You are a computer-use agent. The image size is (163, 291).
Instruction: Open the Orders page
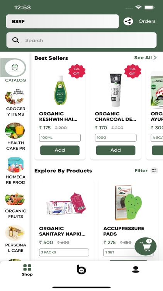[147, 21]
